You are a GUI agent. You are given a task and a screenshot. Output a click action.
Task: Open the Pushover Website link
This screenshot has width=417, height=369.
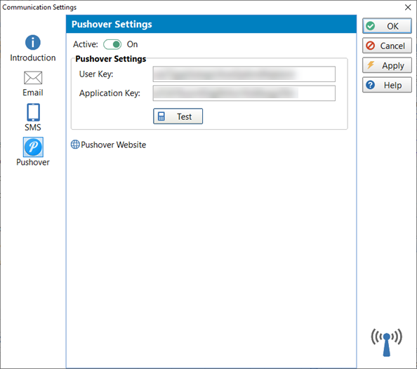click(x=109, y=145)
